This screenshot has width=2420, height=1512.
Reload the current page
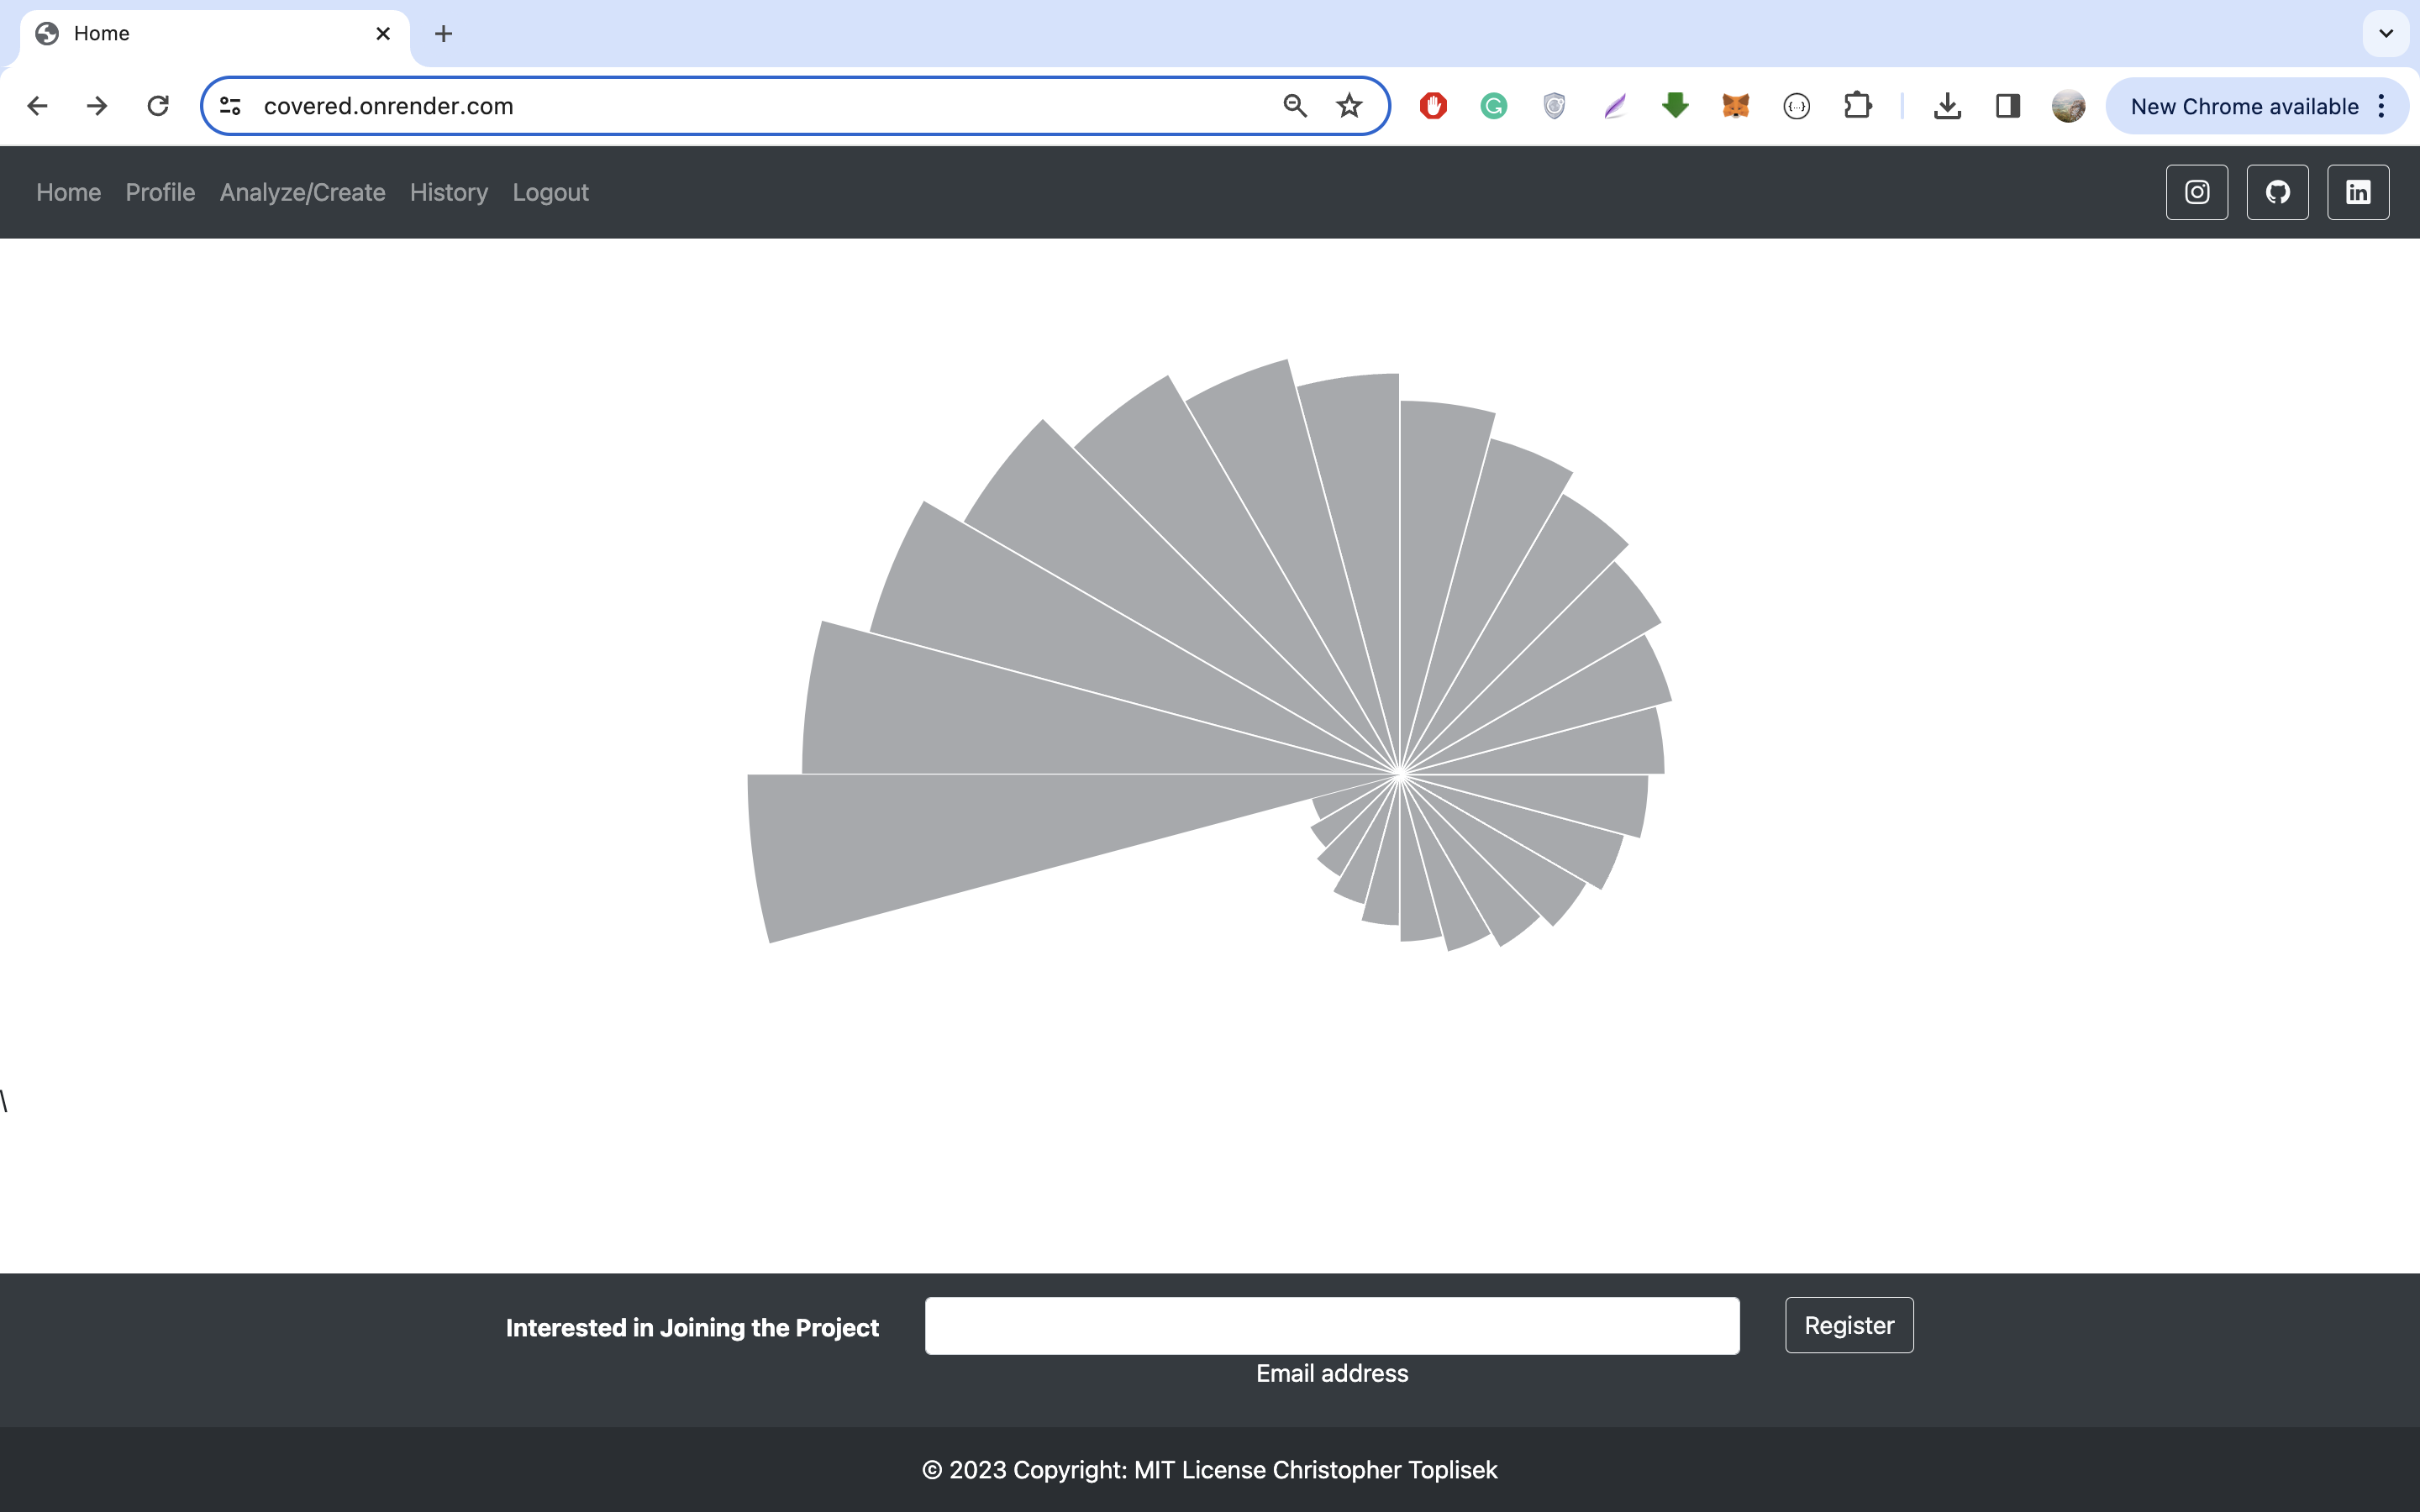(157, 105)
